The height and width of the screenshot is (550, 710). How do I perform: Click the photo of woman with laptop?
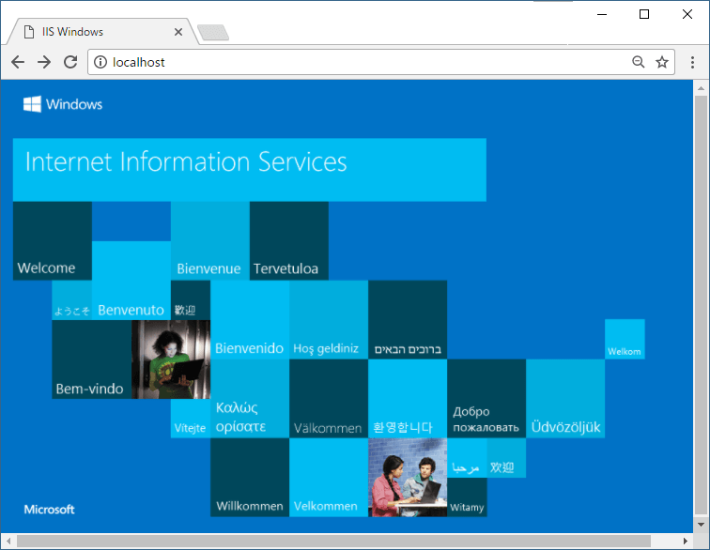pyautogui.click(x=170, y=359)
